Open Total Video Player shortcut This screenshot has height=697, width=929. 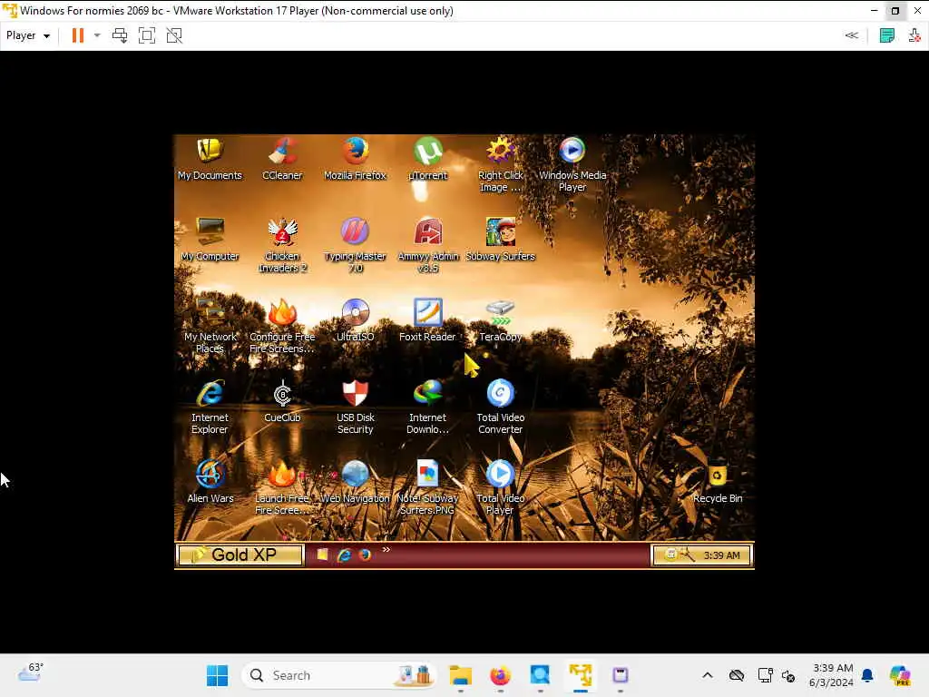(501, 487)
